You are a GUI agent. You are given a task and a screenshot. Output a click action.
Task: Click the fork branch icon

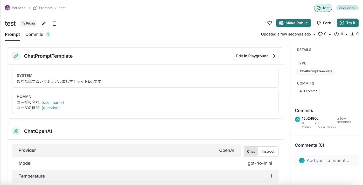tap(319, 23)
